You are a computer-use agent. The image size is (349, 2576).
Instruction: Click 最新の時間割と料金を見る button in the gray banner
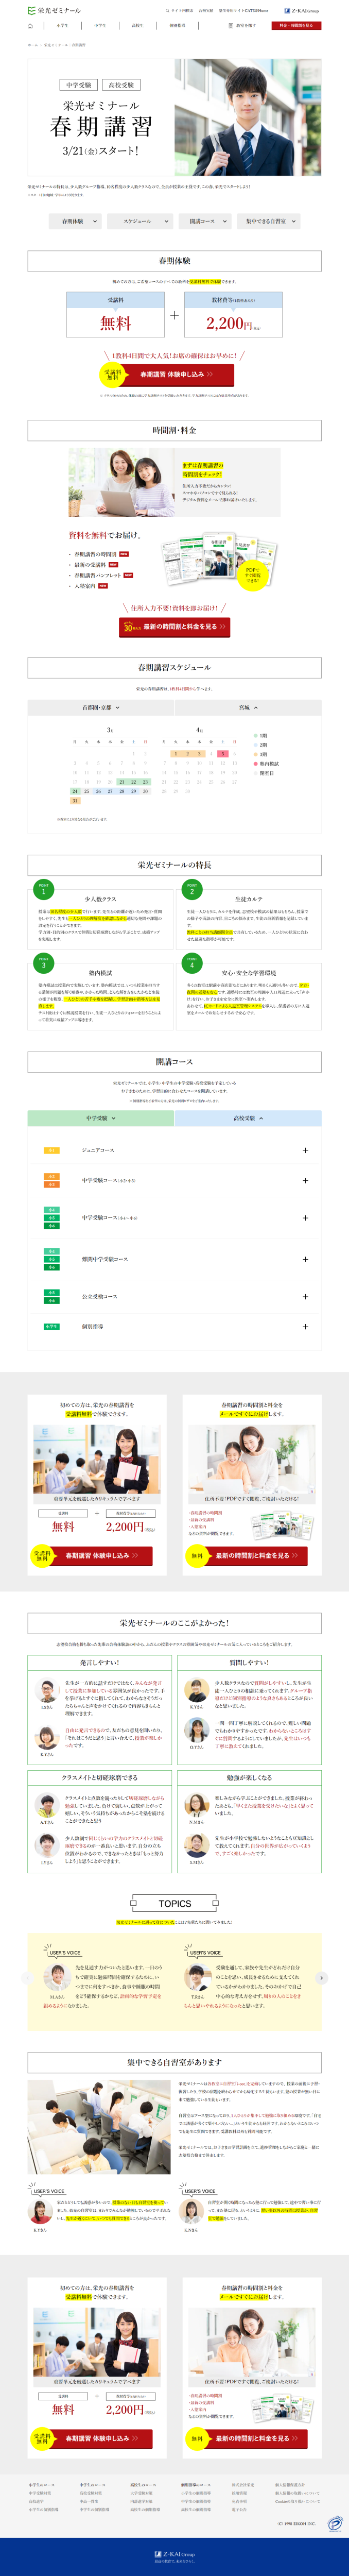[x=252, y=1555]
